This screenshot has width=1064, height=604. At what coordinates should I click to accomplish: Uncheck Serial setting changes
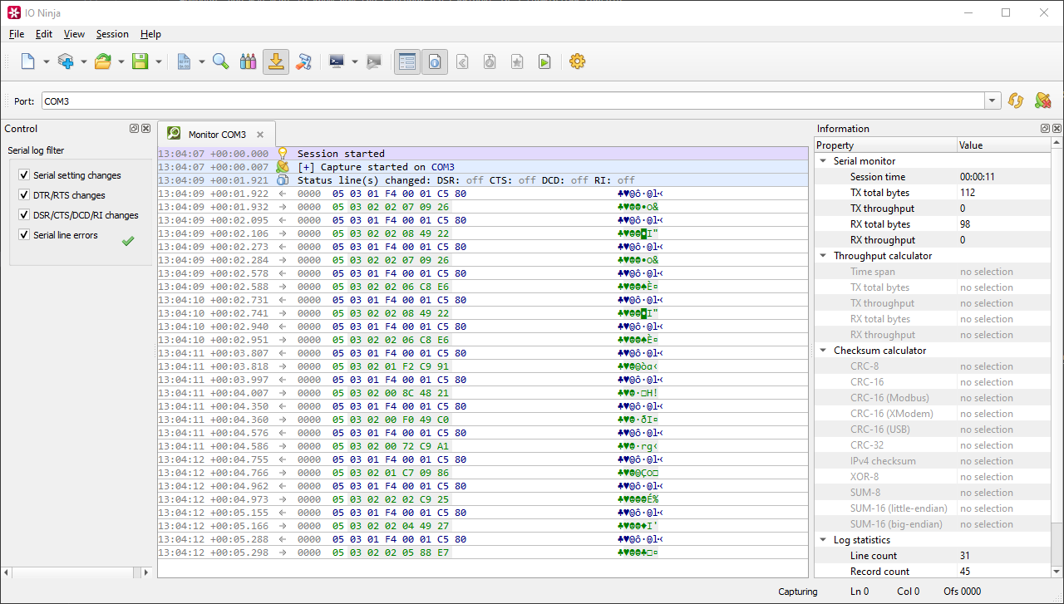pos(24,175)
